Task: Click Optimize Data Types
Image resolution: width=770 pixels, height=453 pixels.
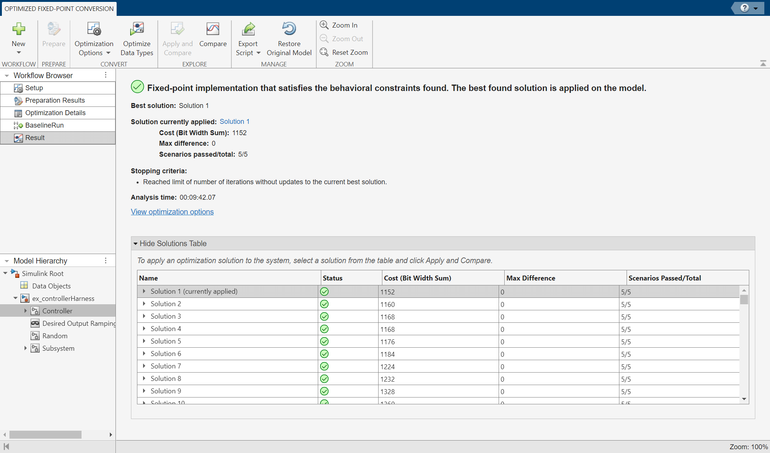Action: point(137,38)
